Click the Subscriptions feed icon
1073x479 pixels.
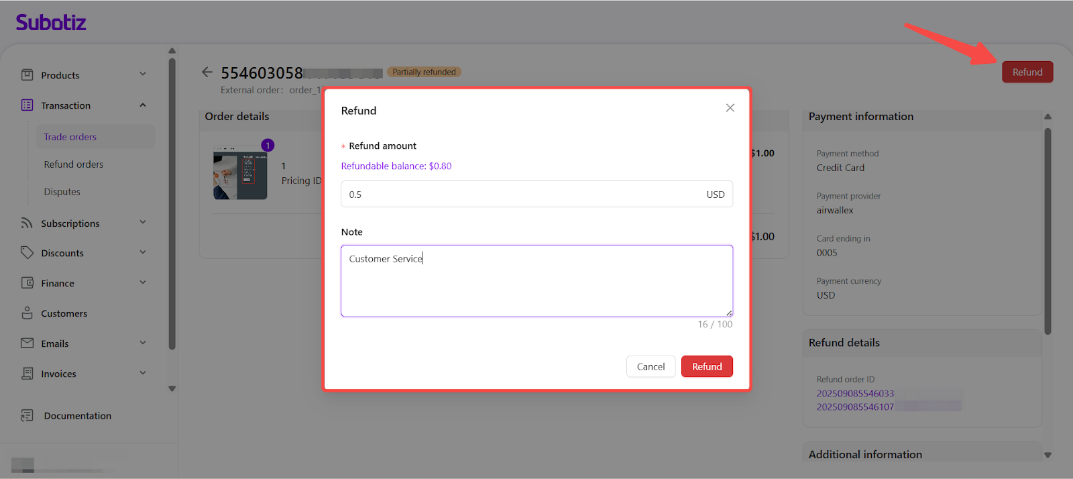point(27,223)
